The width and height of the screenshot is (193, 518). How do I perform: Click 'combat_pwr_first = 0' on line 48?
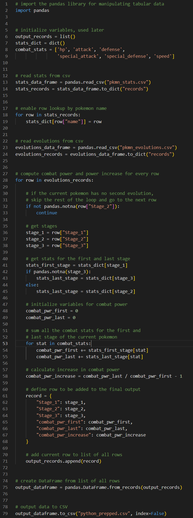(52, 311)
